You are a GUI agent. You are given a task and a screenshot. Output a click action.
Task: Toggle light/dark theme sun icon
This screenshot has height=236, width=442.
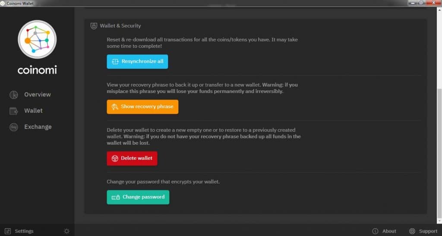67,231
